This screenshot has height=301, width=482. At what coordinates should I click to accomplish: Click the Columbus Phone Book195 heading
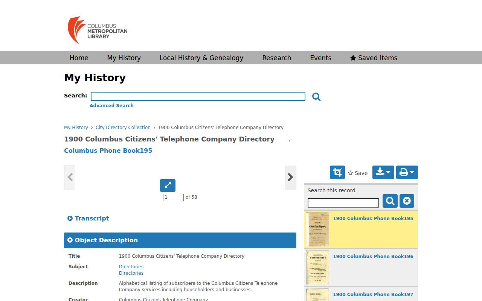pyautogui.click(x=108, y=150)
